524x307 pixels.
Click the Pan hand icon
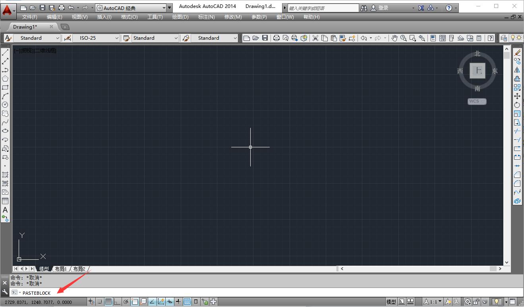[x=394, y=38]
